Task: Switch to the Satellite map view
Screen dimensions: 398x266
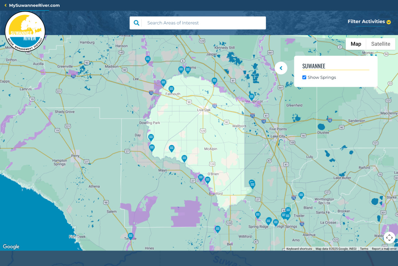Action: point(381,44)
